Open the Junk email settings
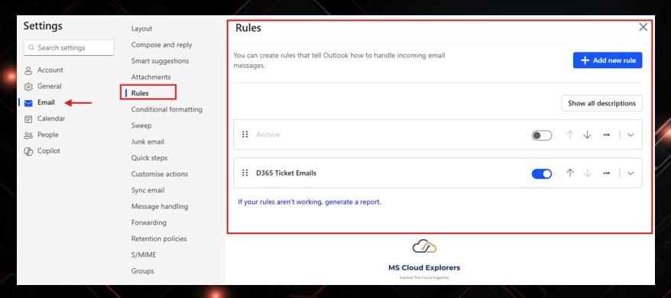The image size is (671, 298). pos(147,141)
